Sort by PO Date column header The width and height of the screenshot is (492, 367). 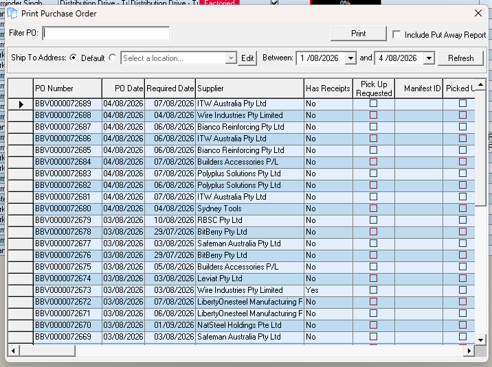pos(123,88)
